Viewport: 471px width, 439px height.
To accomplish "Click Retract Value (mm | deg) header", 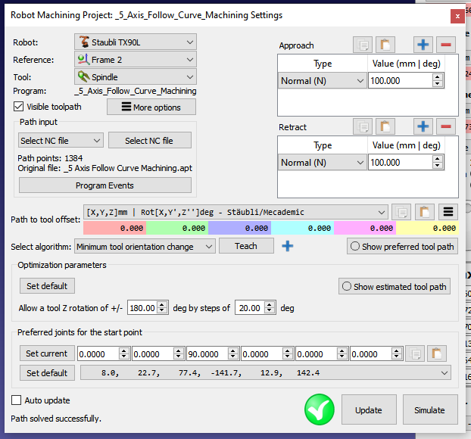I will tap(406, 145).
